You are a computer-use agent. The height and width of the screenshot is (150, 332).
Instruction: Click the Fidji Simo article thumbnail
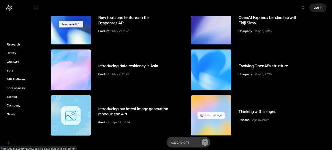coord(211,30)
